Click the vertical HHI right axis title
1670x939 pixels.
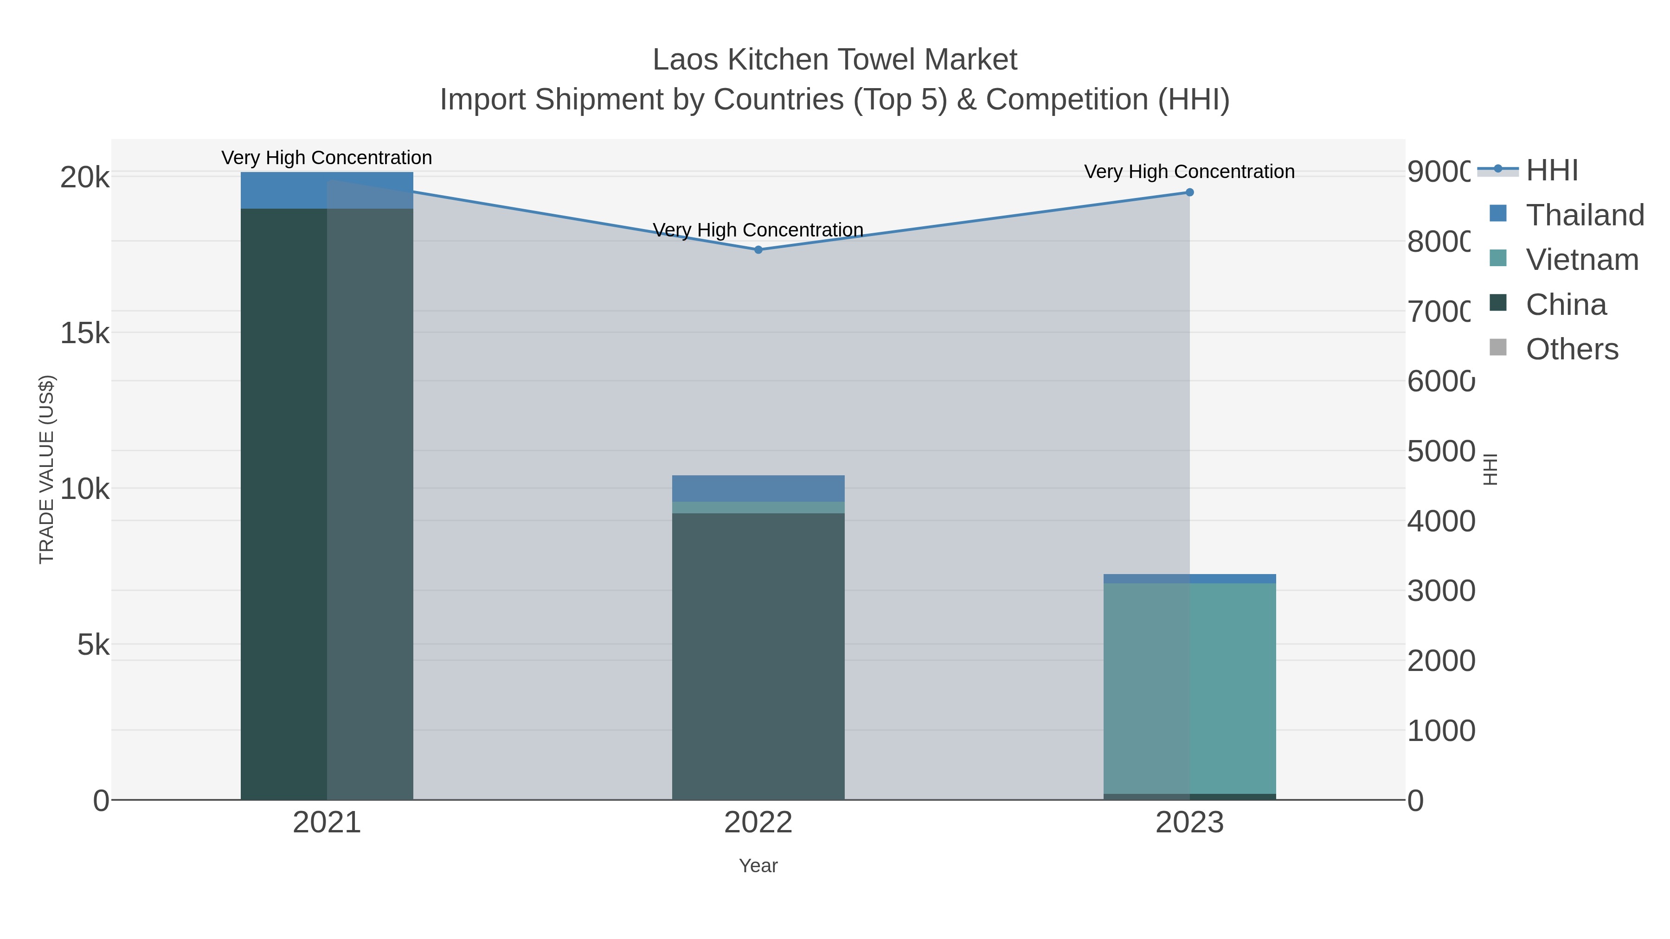(1490, 469)
